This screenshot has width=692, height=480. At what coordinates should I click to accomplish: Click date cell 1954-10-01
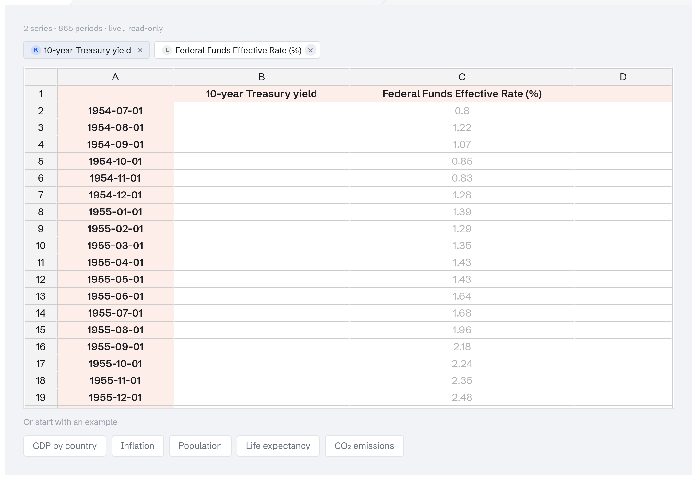[115, 162]
